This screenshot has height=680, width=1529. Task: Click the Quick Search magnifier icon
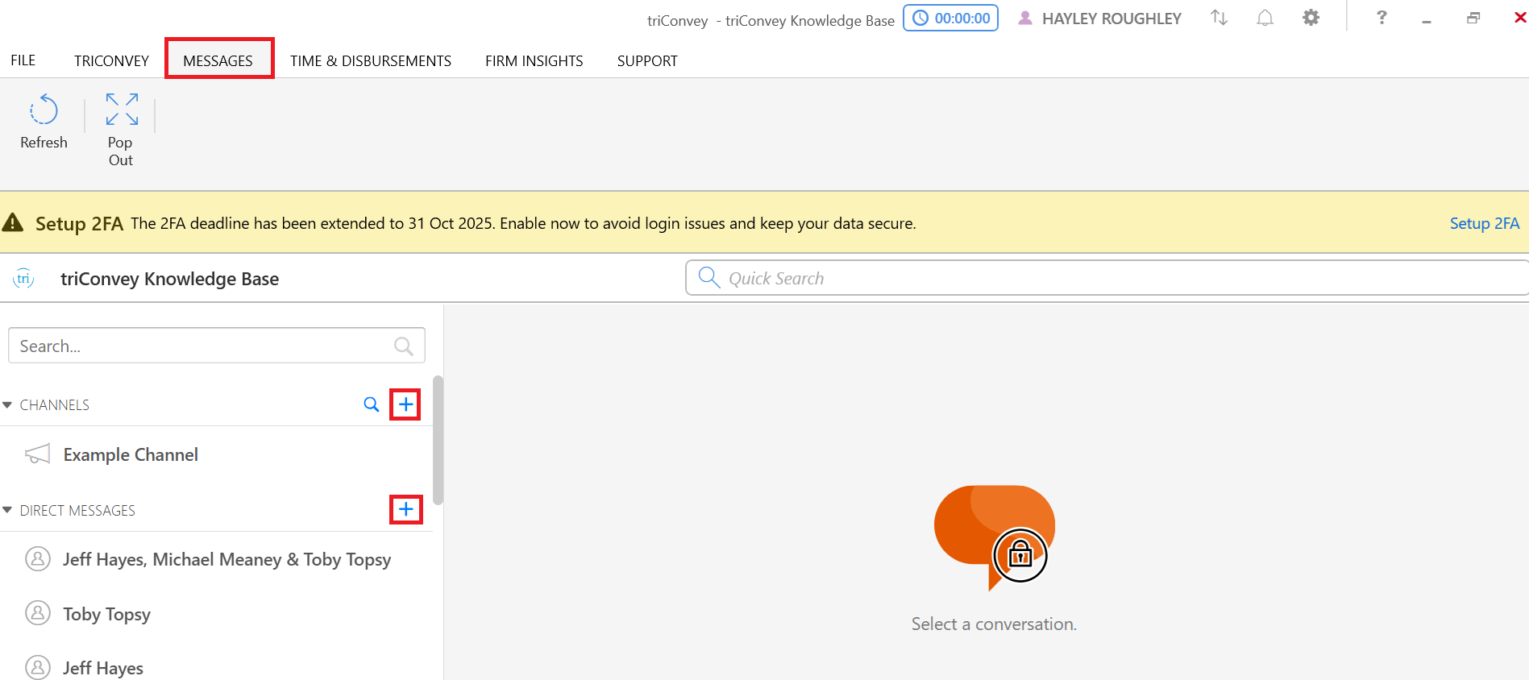pyautogui.click(x=709, y=278)
